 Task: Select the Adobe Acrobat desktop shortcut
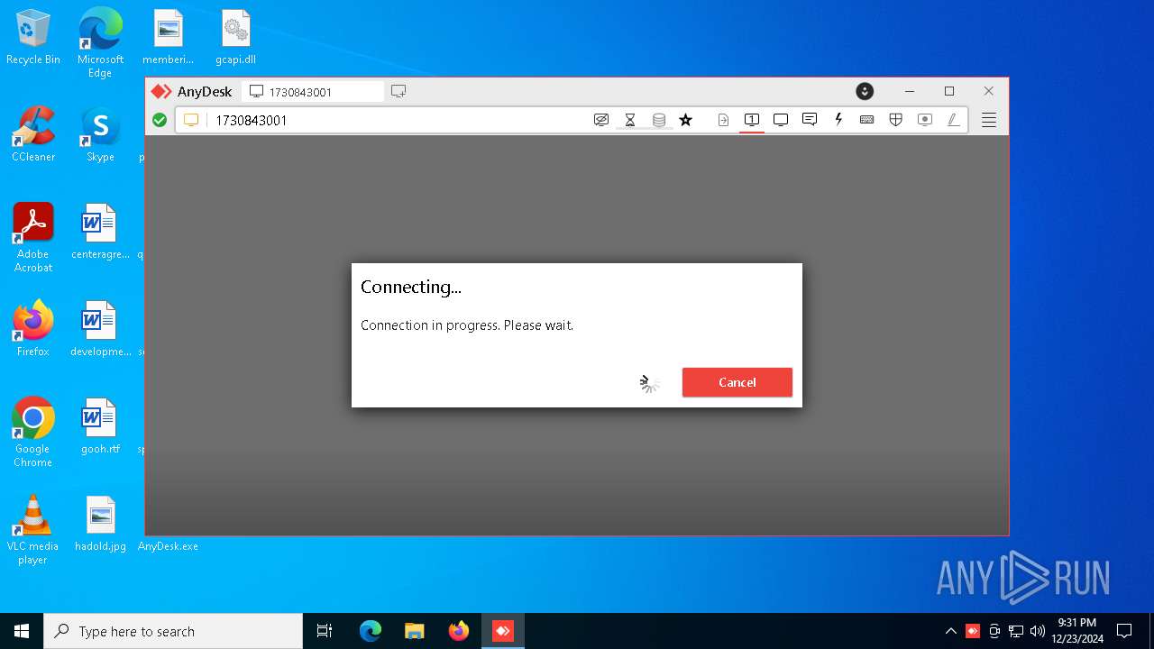33,237
